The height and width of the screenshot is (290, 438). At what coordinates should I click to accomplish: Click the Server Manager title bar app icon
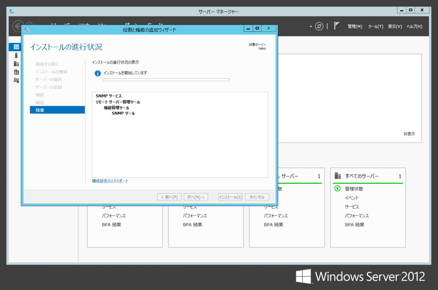pyautogui.click(x=12, y=11)
